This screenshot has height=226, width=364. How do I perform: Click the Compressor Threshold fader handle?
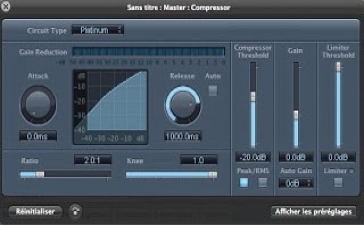253,97
